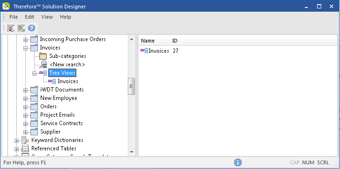
Task: Sort by the ID column header
Action: pos(253,41)
